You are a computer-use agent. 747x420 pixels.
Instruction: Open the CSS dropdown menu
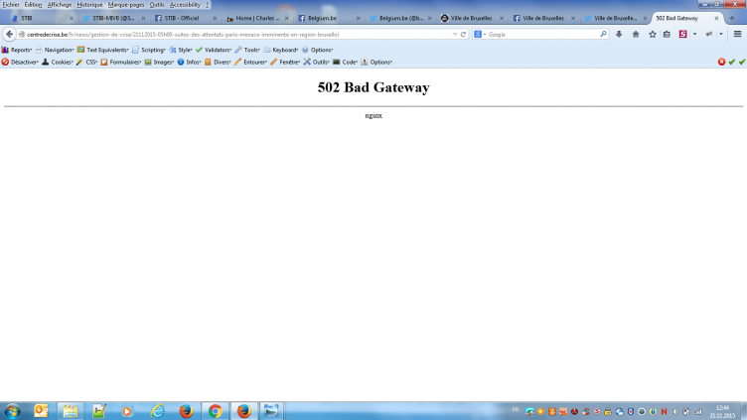86,62
